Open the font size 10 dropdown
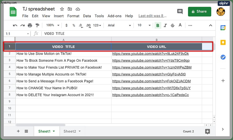The image size is (233, 140). 144,25
